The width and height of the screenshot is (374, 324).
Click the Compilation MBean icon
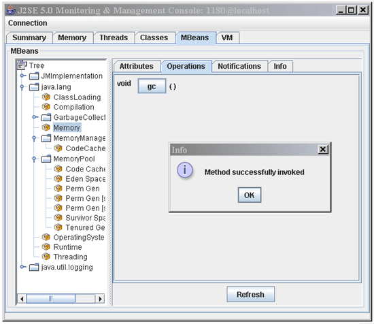[x=46, y=107]
